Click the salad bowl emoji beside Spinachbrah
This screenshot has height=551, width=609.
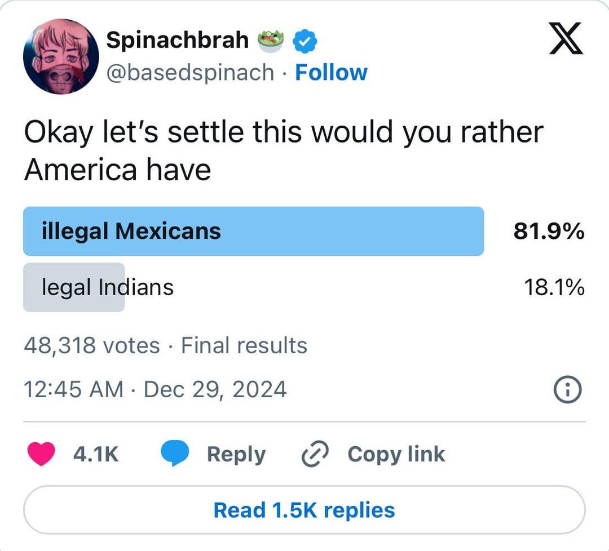point(271,41)
